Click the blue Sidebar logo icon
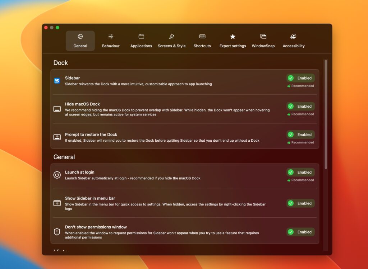This screenshot has height=269, width=368. point(57,81)
